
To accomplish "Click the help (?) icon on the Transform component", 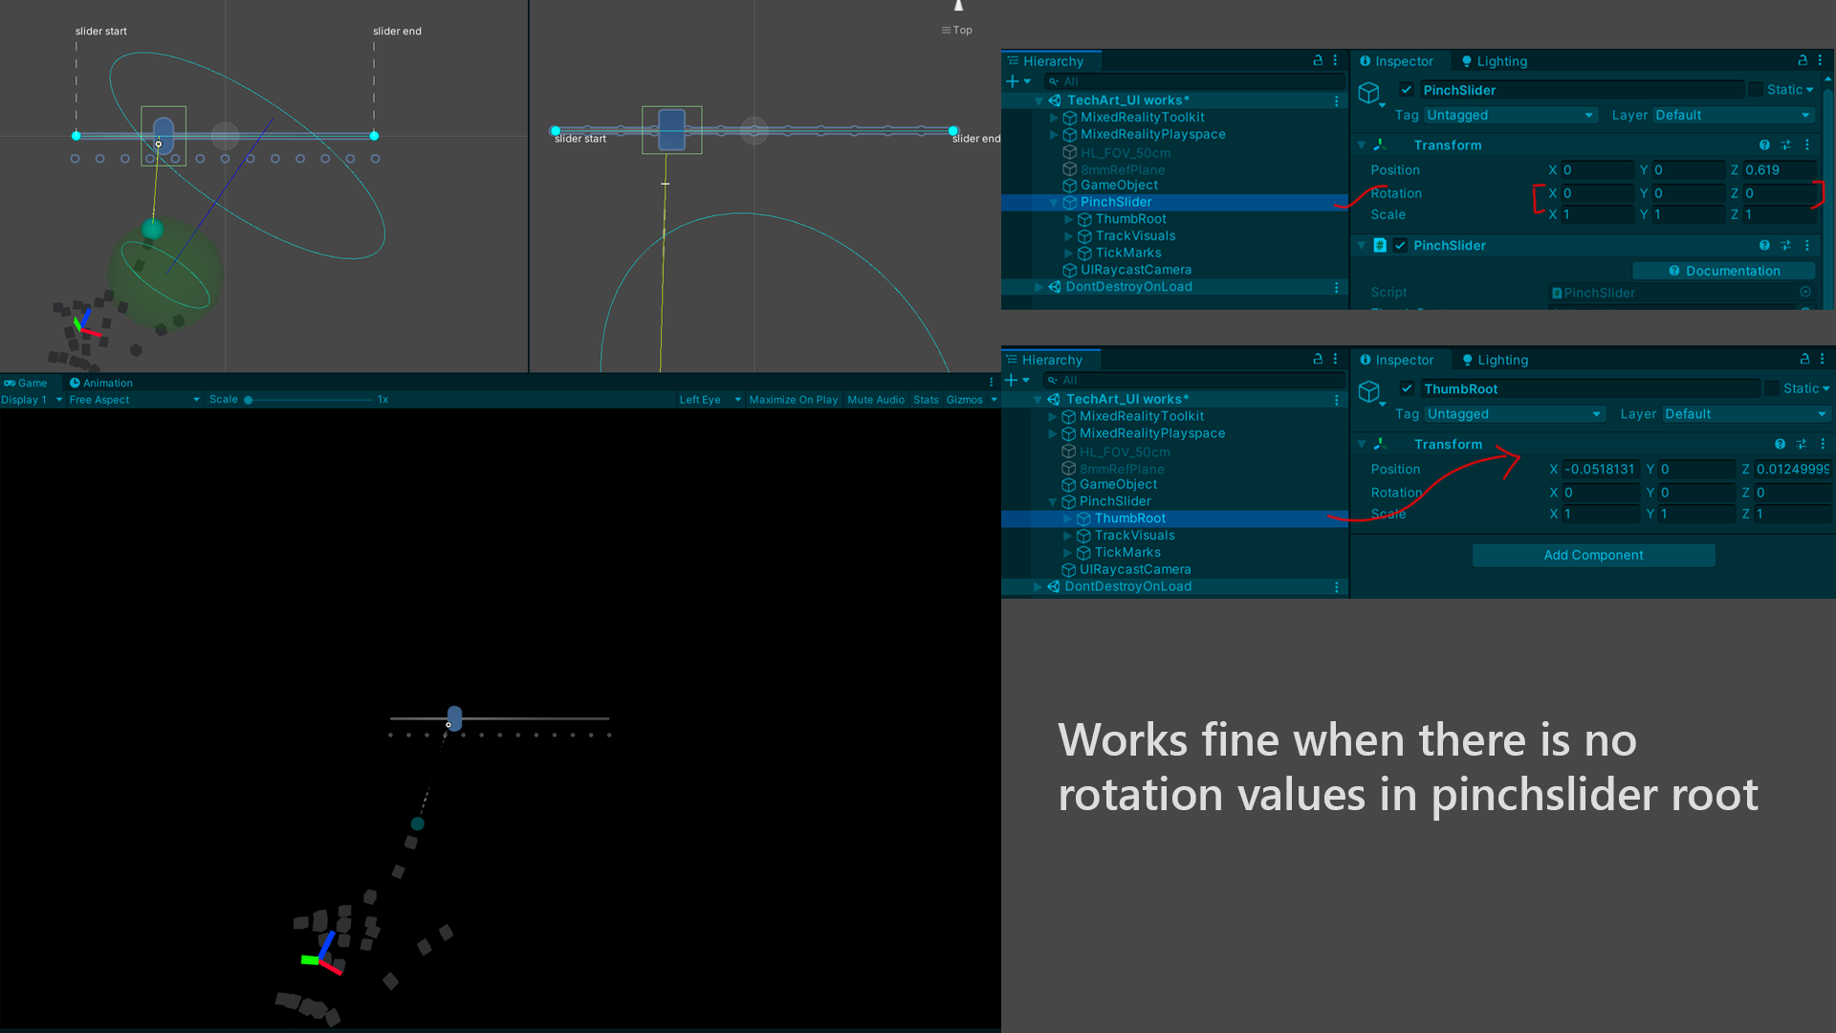I will coord(1764,144).
